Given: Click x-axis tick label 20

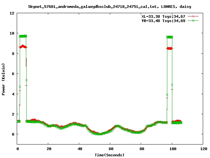Looking at the screenshot, I should click(x=49, y=149).
